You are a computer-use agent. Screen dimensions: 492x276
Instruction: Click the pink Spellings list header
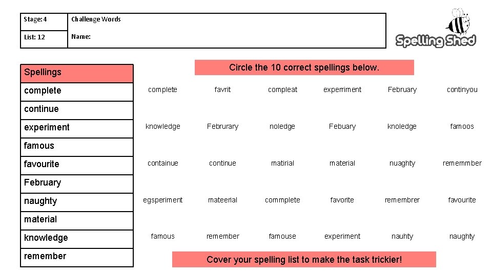[77, 72]
